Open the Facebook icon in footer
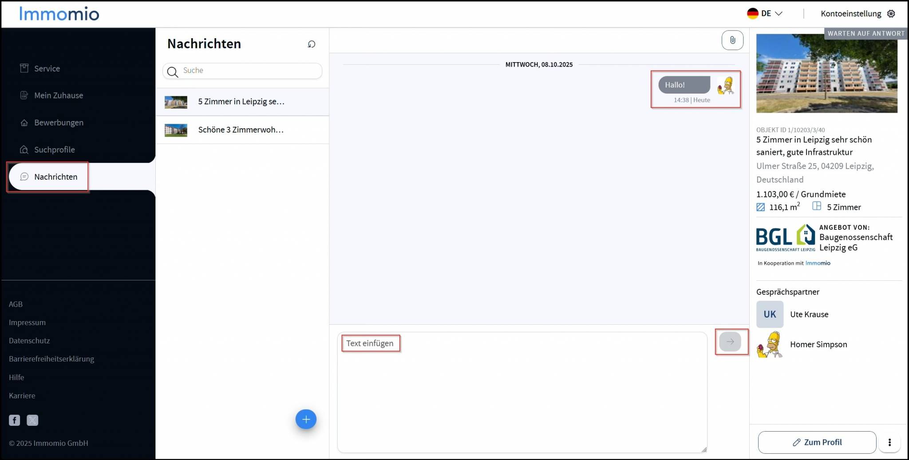This screenshot has width=909, height=460. (x=15, y=420)
